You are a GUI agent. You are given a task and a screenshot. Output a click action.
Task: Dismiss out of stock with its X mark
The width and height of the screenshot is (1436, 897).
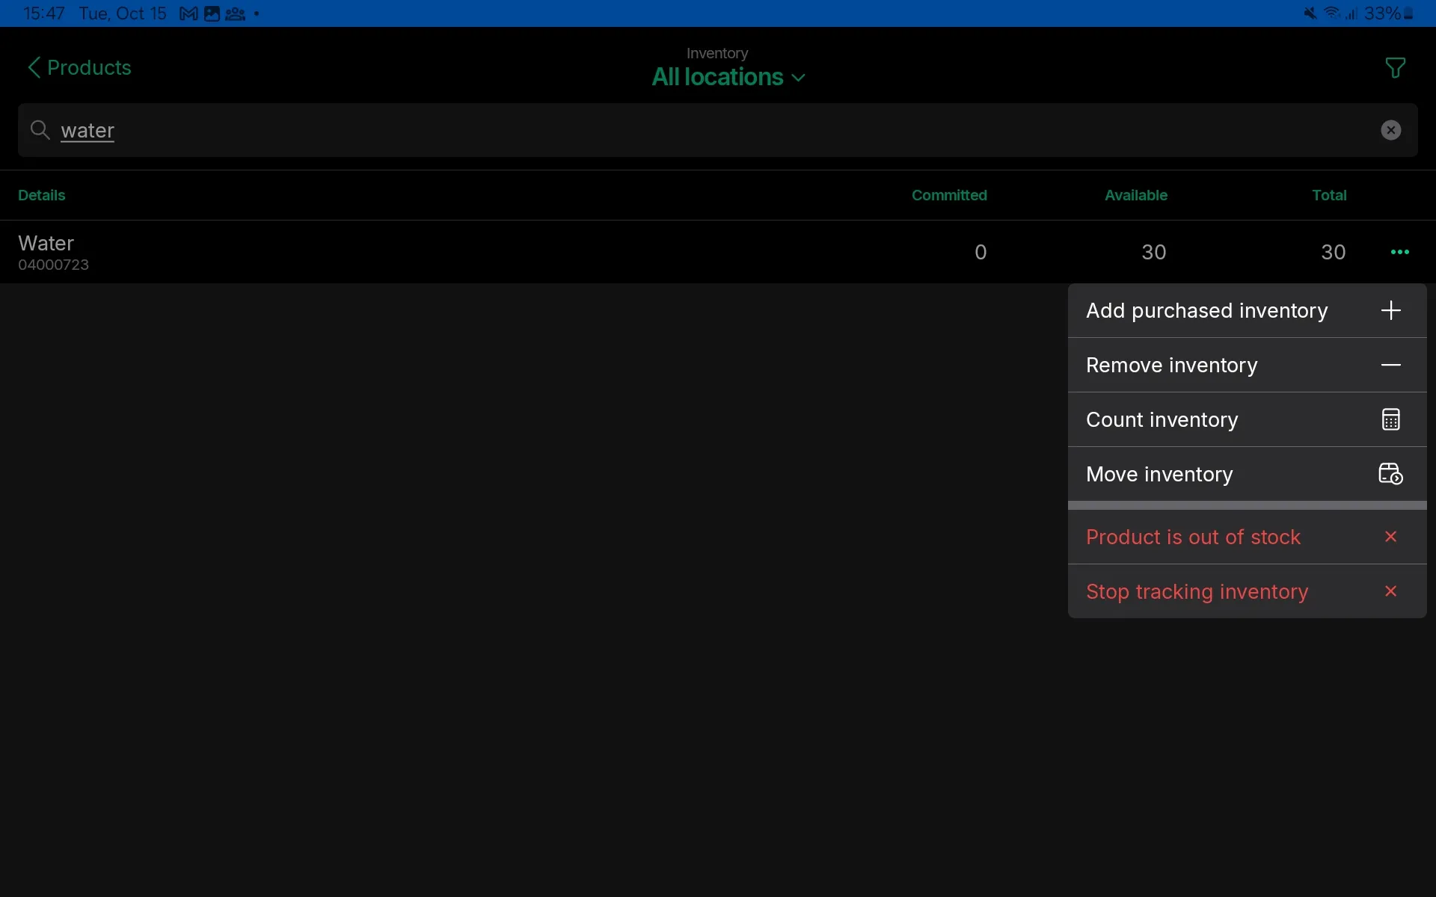coord(1390,537)
